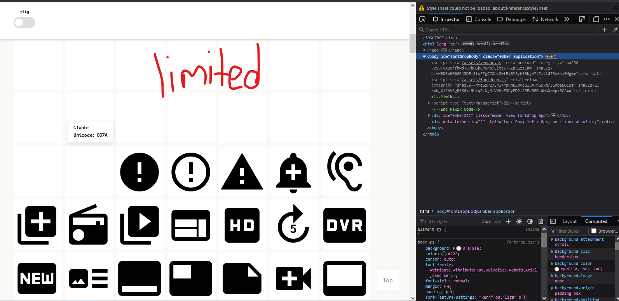This screenshot has height=301, width=619.
Task: Click the hearing ear glyph
Action: 345,171
